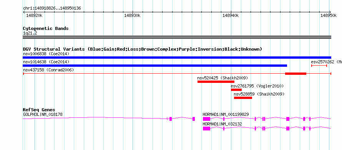Click the nsv437158 thick red block
Image resolution: width=342 pixels, height=150 pixels.
[296, 74]
